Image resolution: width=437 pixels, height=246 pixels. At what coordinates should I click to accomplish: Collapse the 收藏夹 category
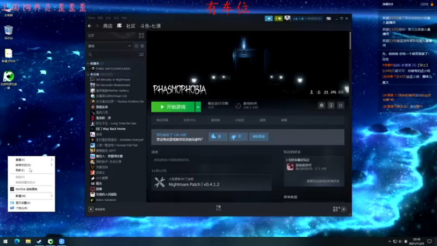tap(88, 63)
